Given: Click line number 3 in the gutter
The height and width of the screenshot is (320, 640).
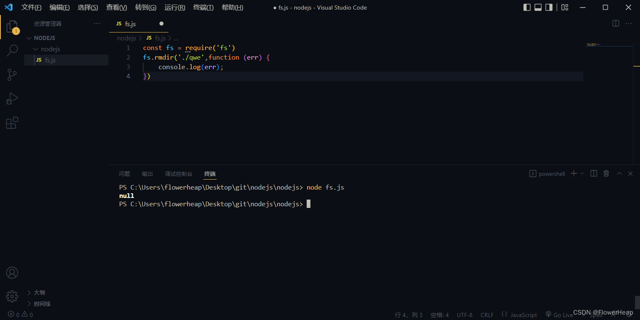Looking at the screenshot, I should tap(128, 67).
